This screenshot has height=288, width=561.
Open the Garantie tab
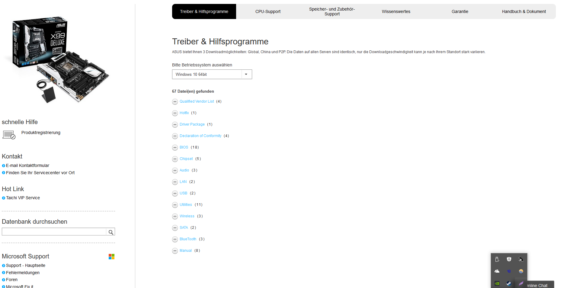460,11
